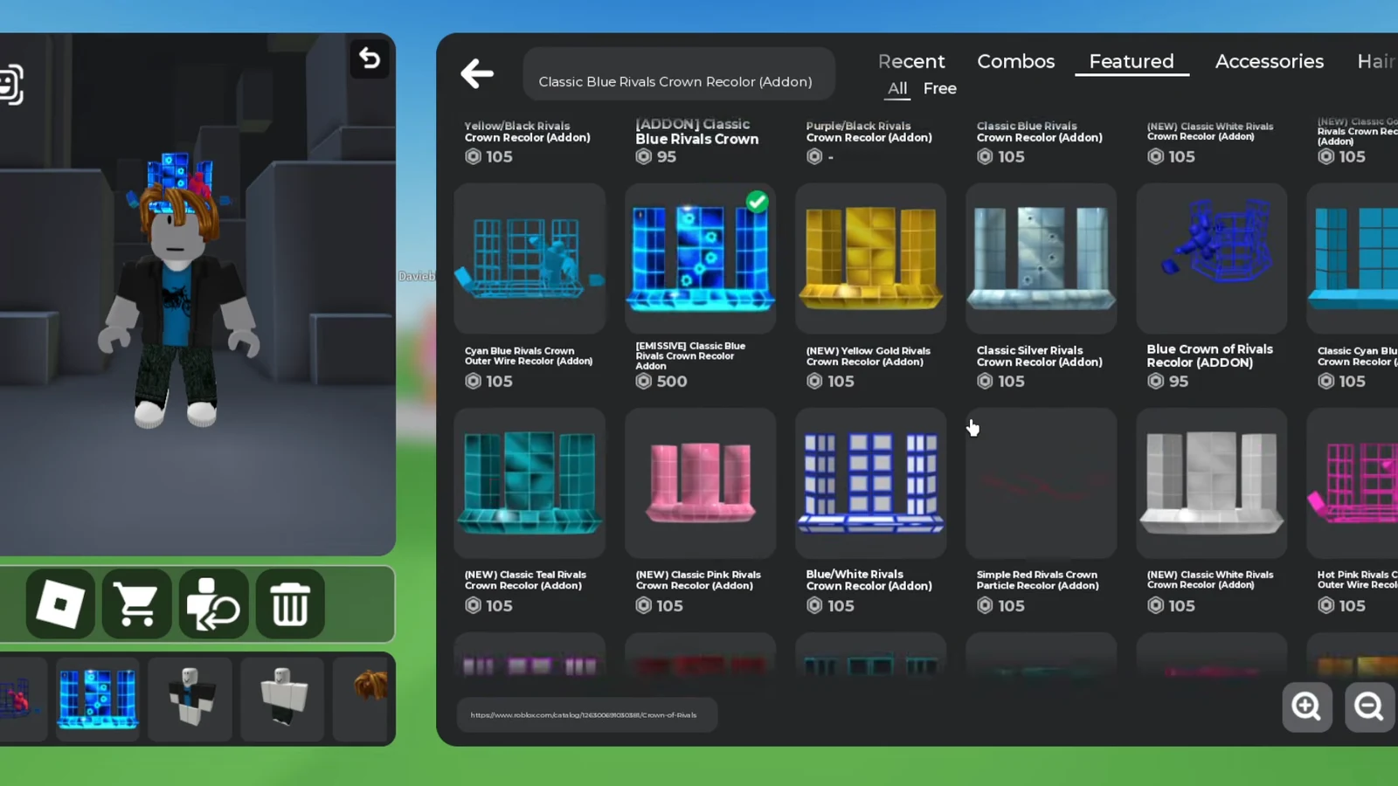Select the Classic Pink Rivals Crown thumbnail
The image size is (1398, 786).
pos(700,483)
